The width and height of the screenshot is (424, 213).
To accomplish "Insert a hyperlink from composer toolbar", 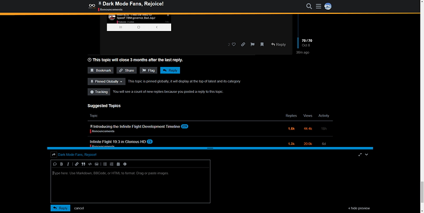I will (77, 164).
